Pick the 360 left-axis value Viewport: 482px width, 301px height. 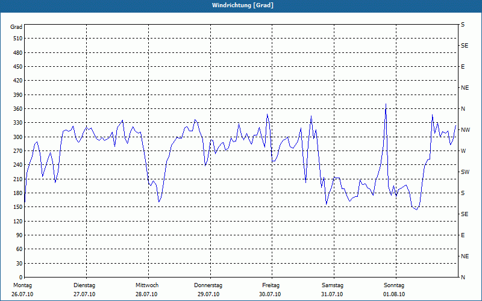click(17, 109)
